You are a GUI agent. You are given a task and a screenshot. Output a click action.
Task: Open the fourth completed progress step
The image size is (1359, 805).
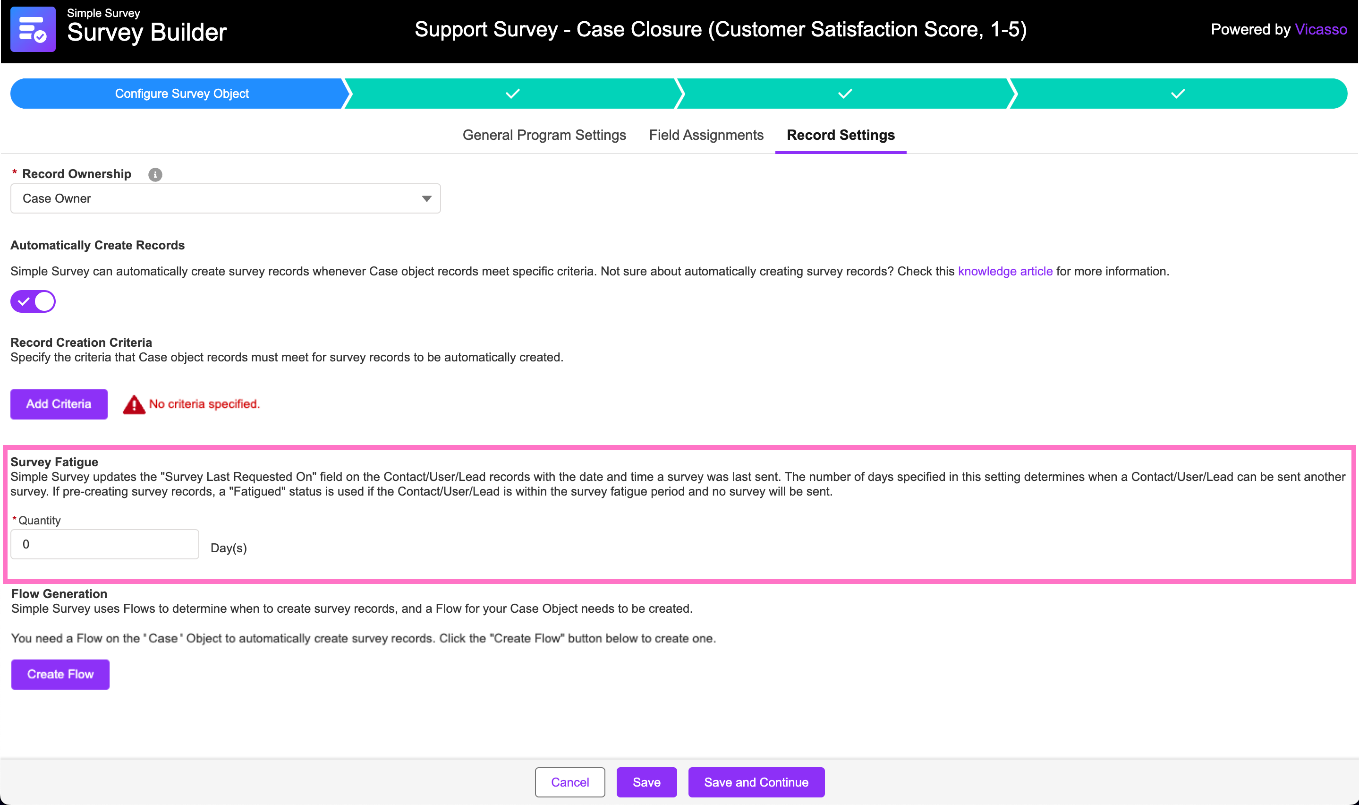[1177, 94]
